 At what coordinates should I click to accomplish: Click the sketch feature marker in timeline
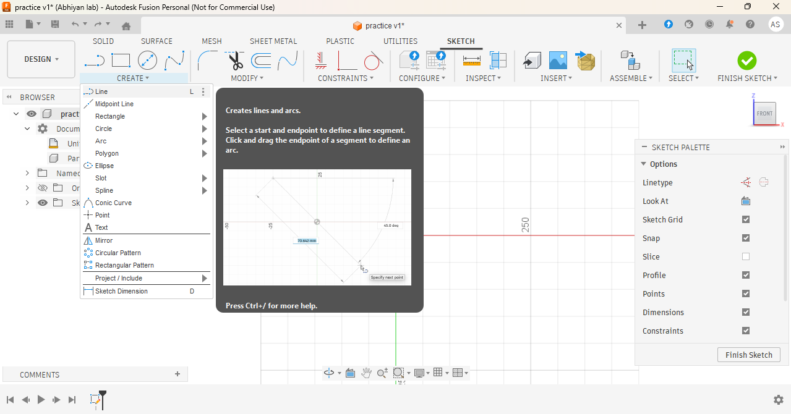tap(95, 400)
